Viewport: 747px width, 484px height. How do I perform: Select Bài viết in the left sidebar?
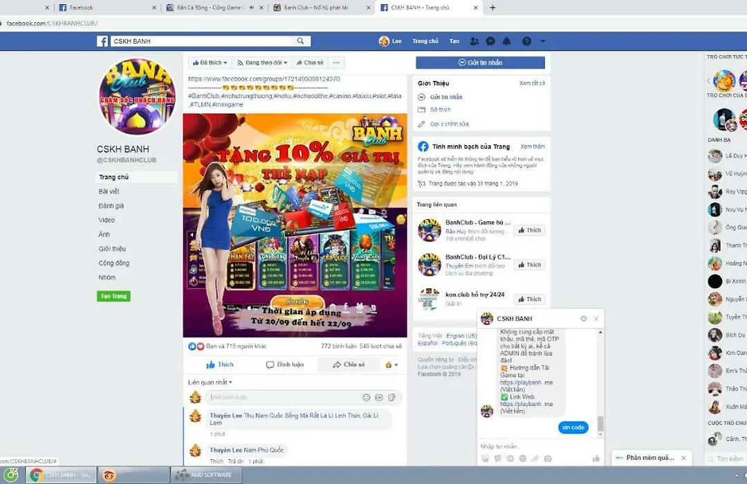tap(109, 192)
